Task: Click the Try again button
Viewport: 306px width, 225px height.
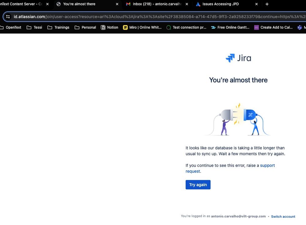Action: (198, 184)
